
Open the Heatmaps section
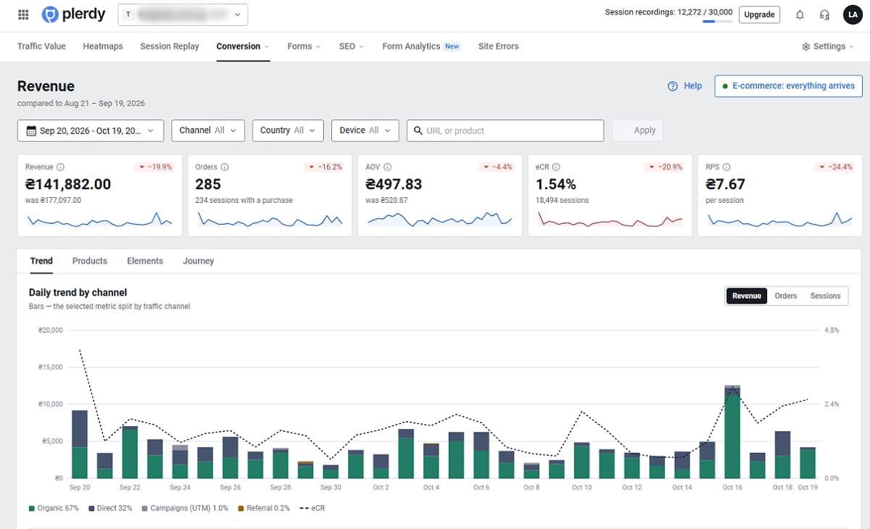[x=103, y=46]
